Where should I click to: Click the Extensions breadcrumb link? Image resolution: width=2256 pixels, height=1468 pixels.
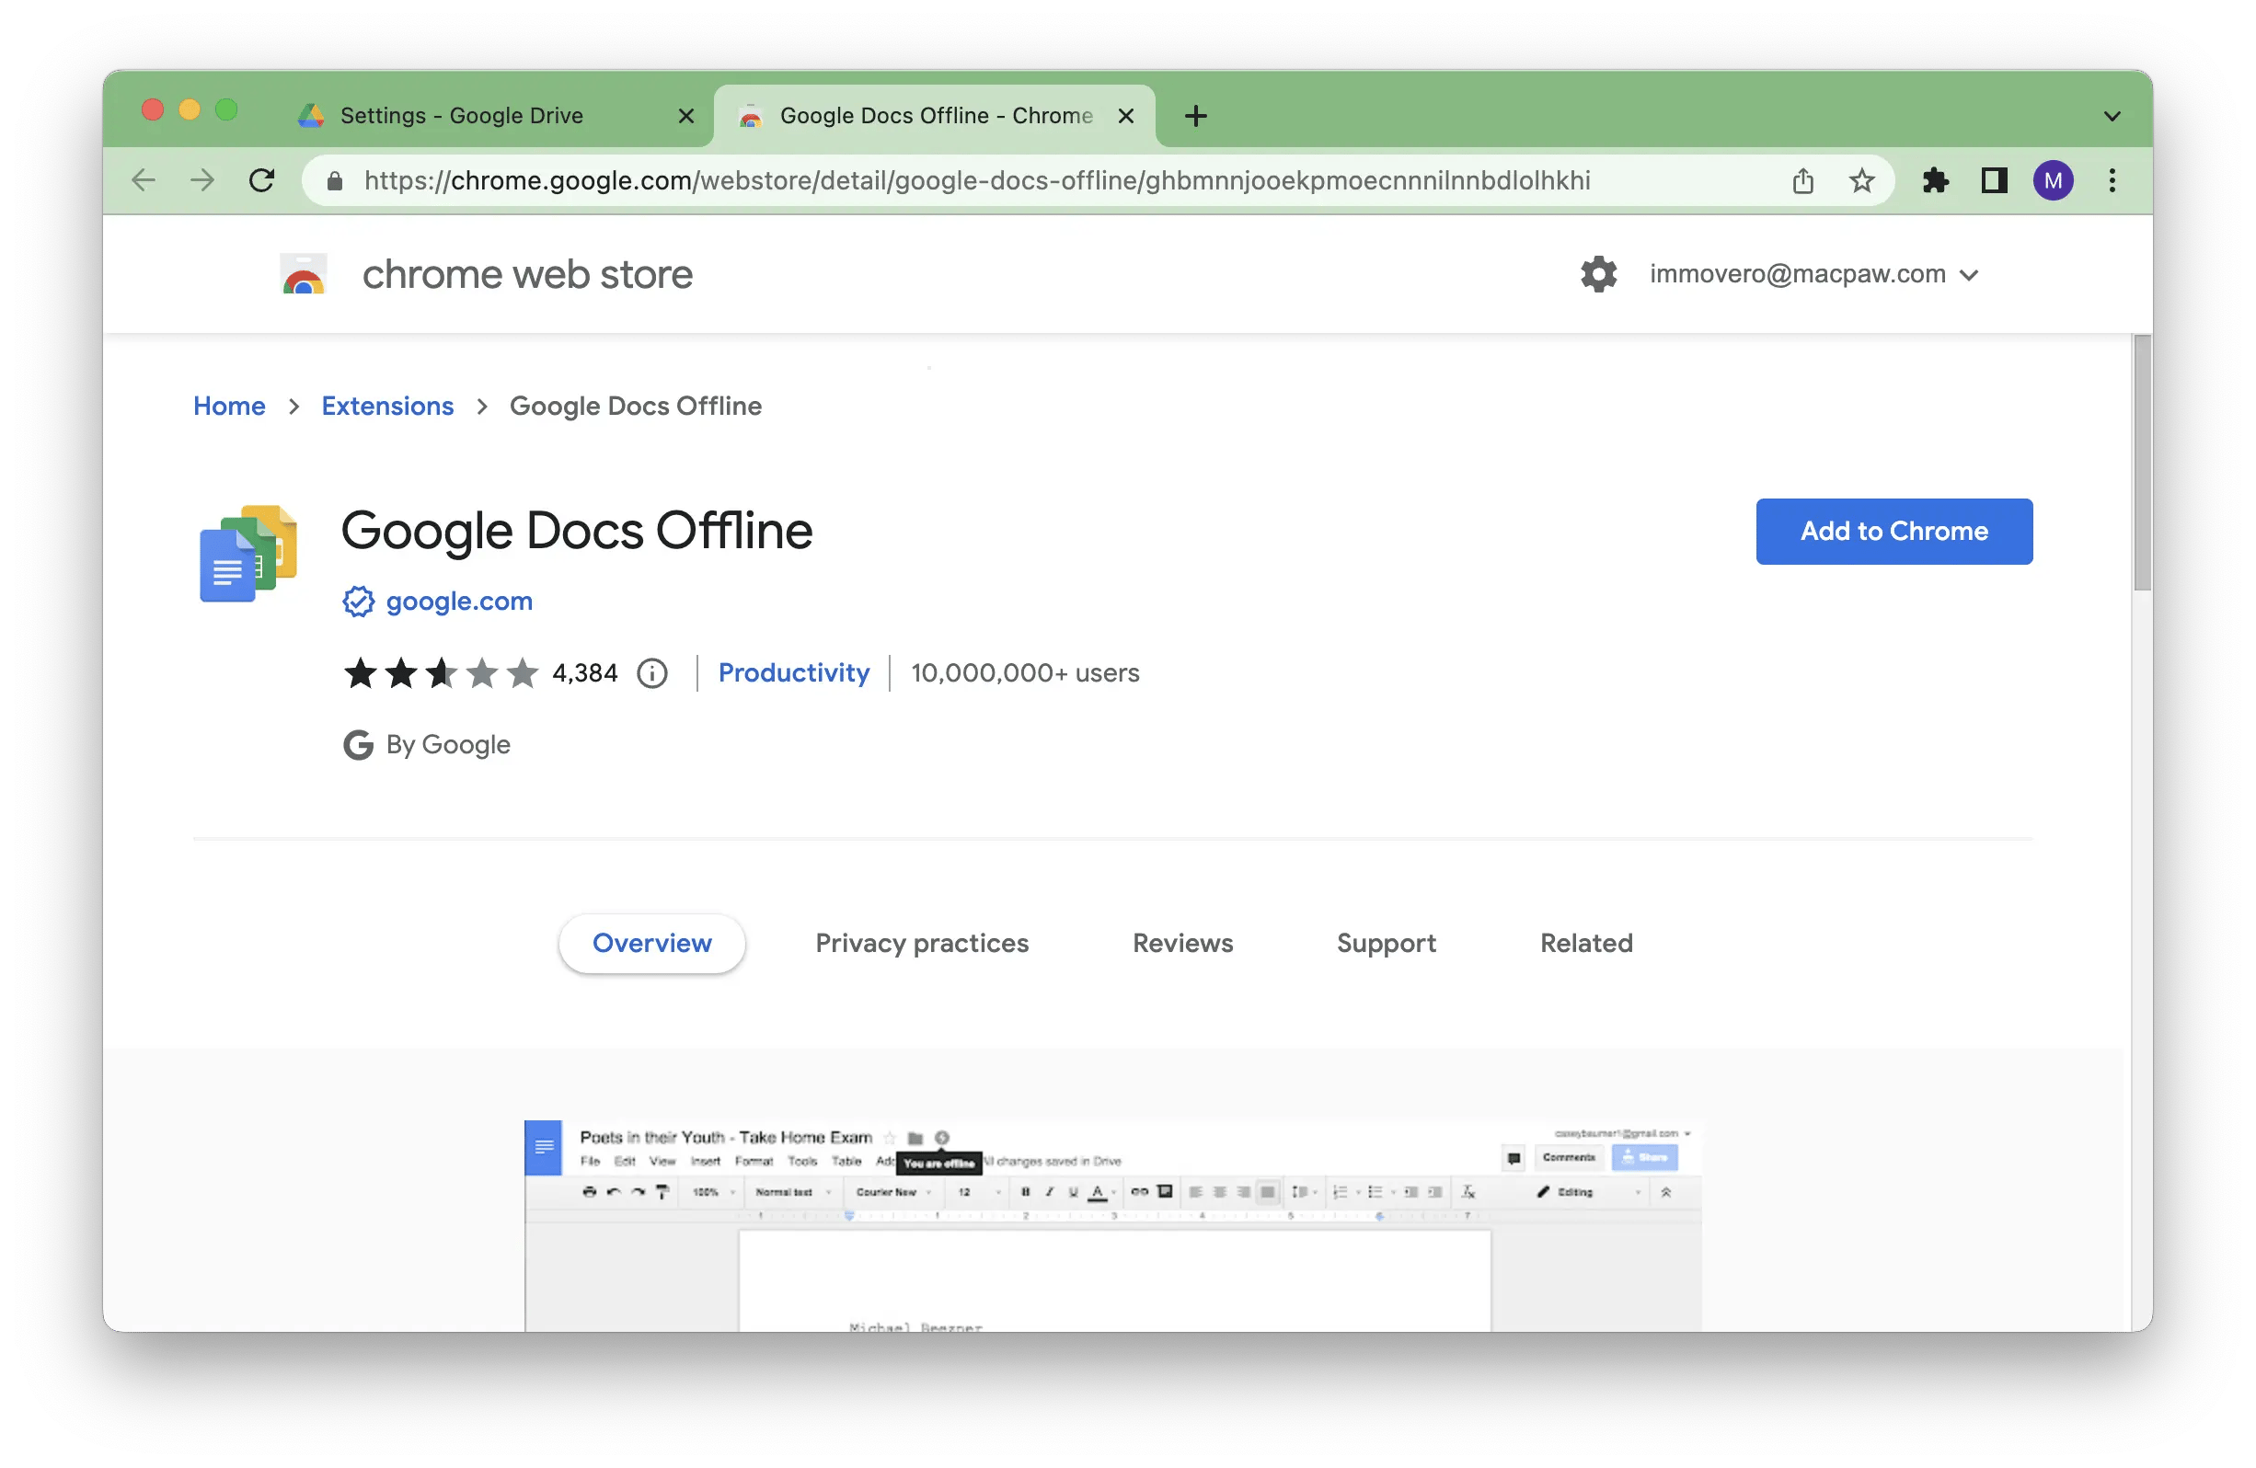(386, 406)
